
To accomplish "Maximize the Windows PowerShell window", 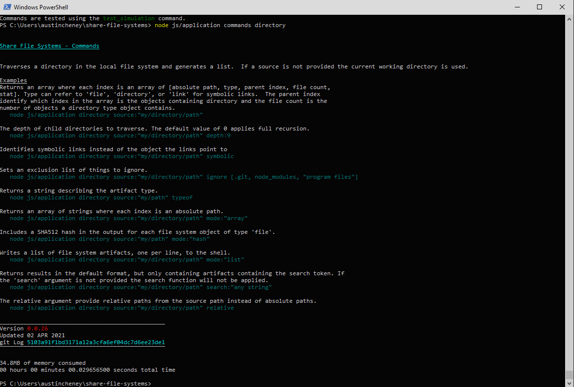I will 539,7.
